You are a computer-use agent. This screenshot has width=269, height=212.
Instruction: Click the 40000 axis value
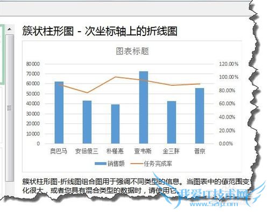pos(33,104)
